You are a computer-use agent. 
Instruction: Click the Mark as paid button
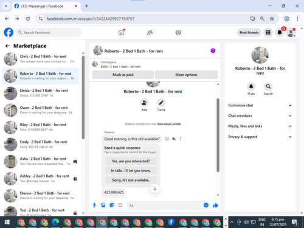123,75
